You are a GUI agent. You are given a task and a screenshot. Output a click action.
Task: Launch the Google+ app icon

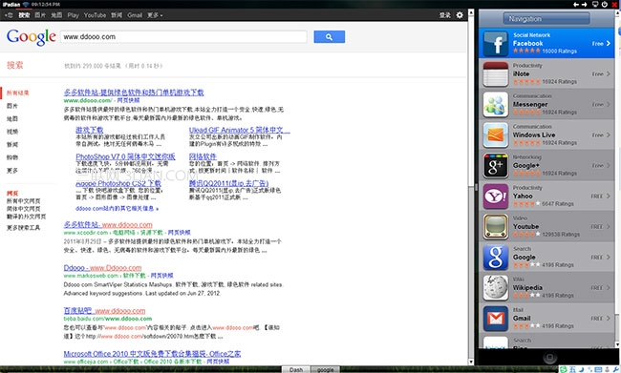pos(495,165)
